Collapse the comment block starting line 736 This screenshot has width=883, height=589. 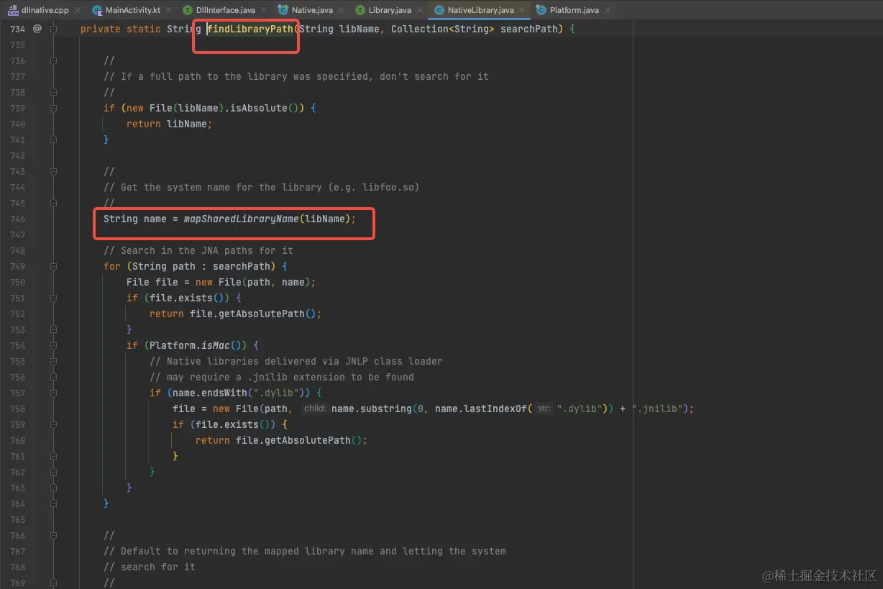(54, 61)
